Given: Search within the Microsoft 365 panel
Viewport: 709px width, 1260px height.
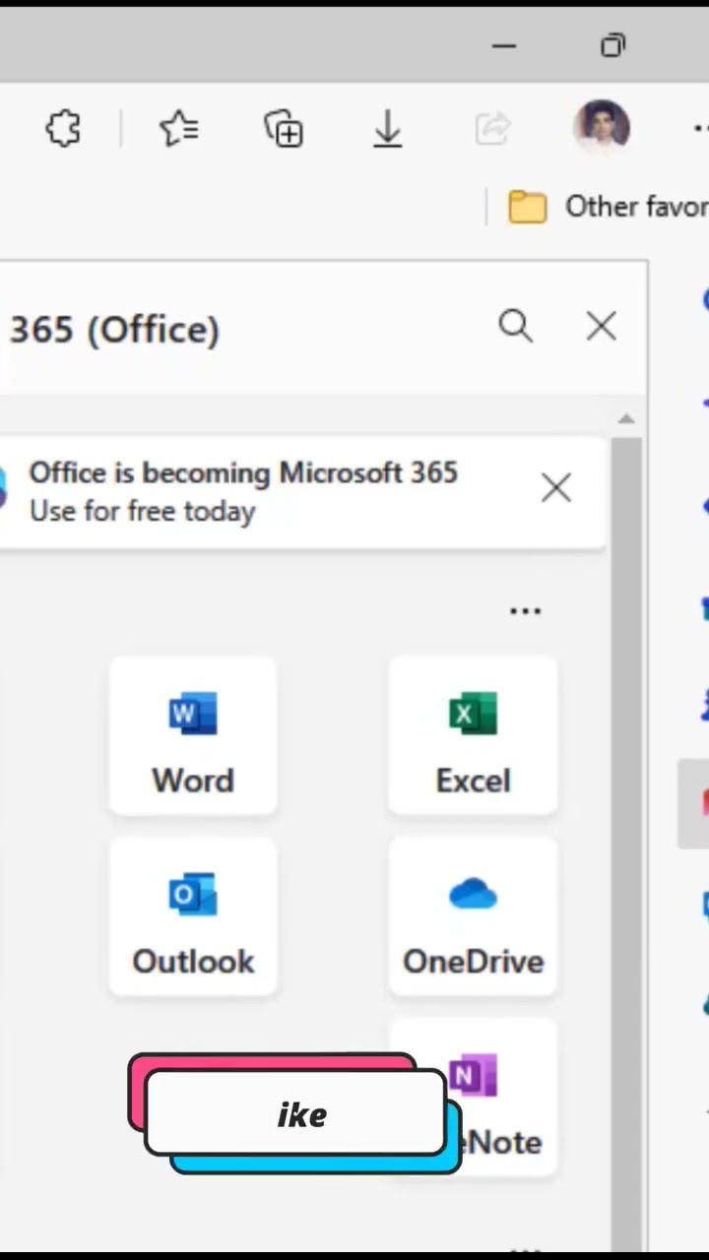Looking at the screenshot, I should [515, 326].
